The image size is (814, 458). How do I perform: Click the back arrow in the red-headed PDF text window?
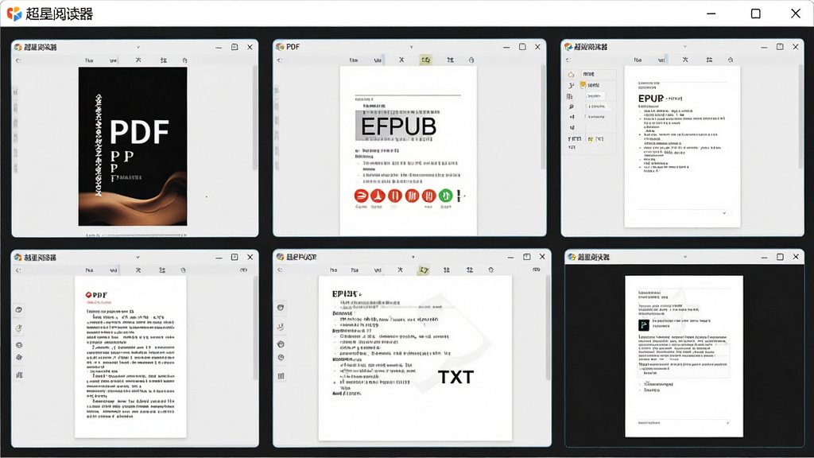point(18,270)
